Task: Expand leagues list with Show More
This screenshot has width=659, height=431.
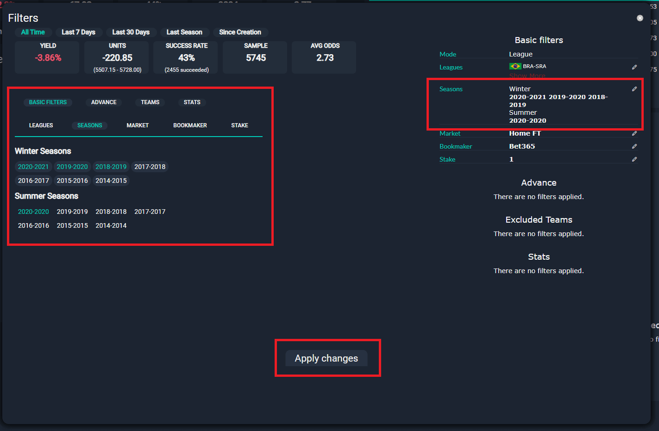Action: [x=527, y=76]
